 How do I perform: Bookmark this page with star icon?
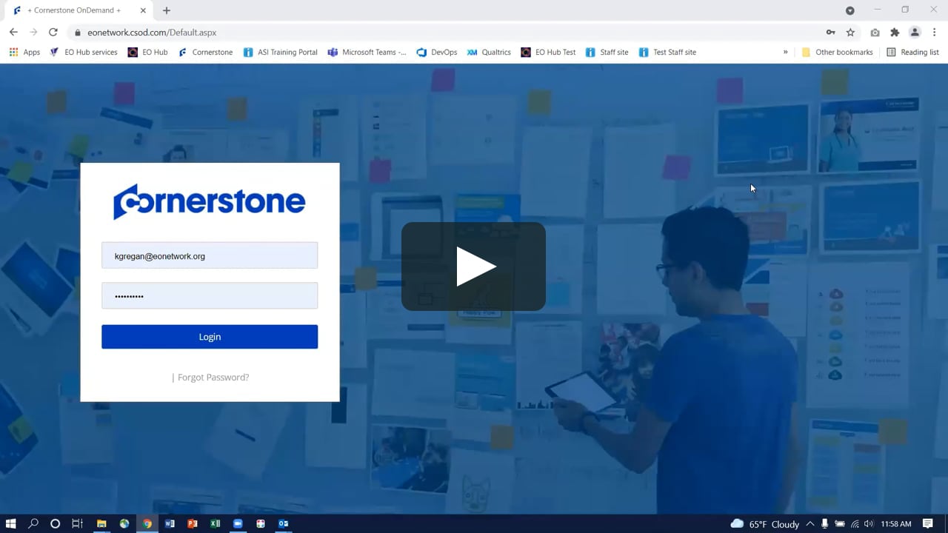coord(850,33)
